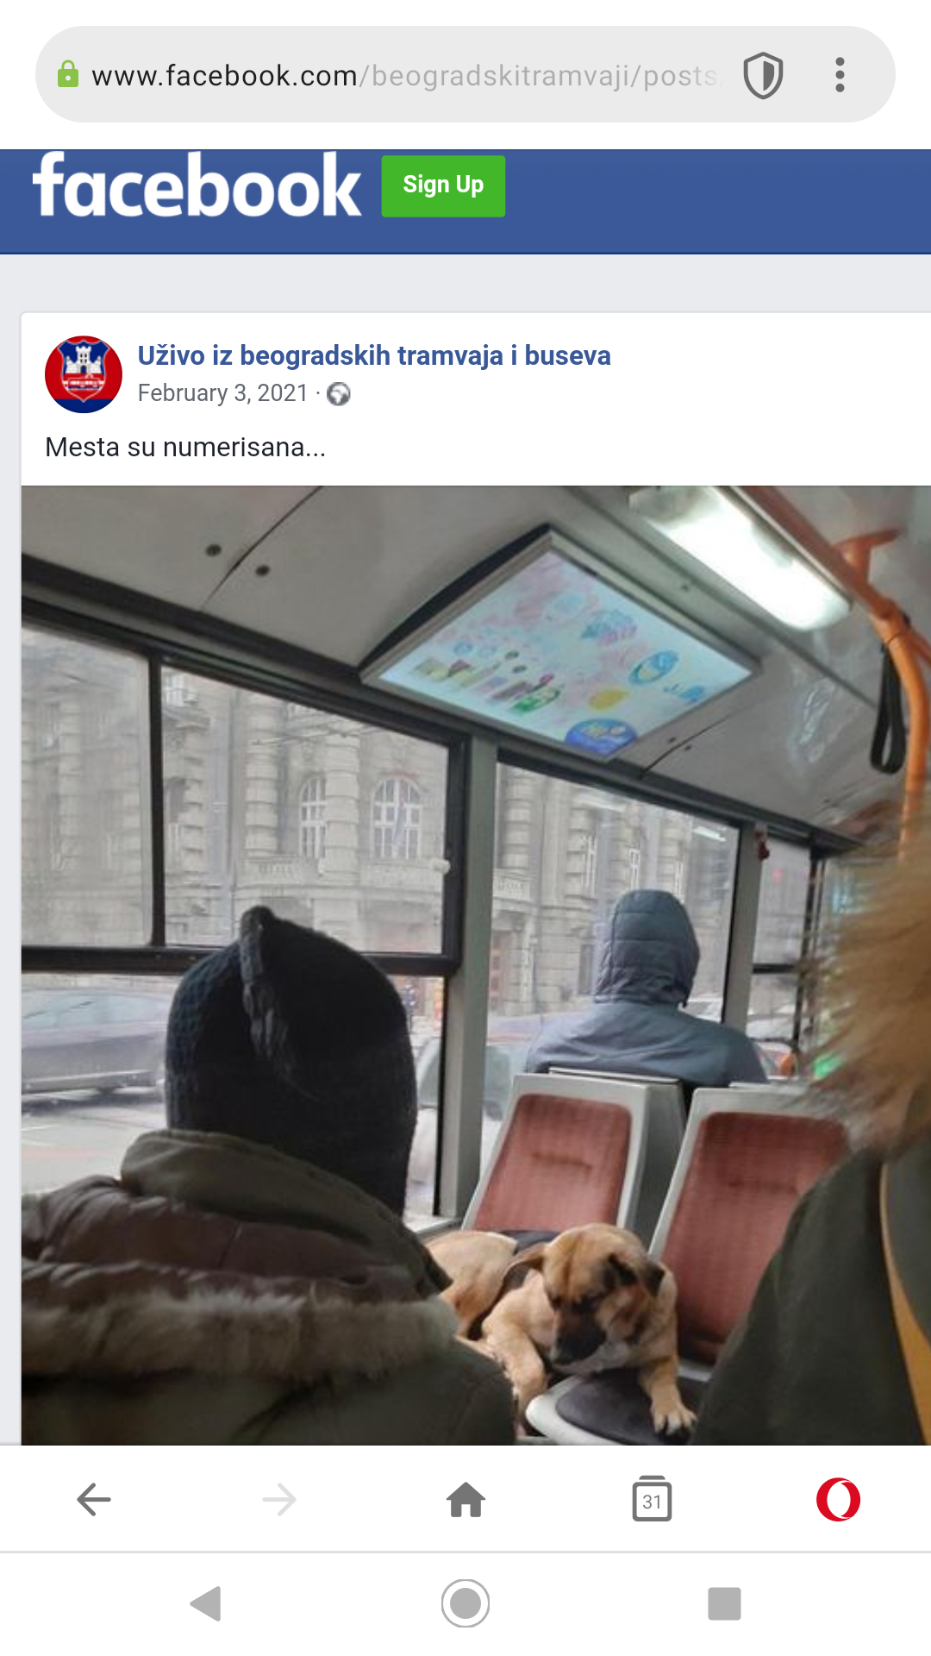Image resolution: width=931 pixels, height=1656 pixels.
Task: Click the Facebook logo
Action: click(x=197, y=185)
